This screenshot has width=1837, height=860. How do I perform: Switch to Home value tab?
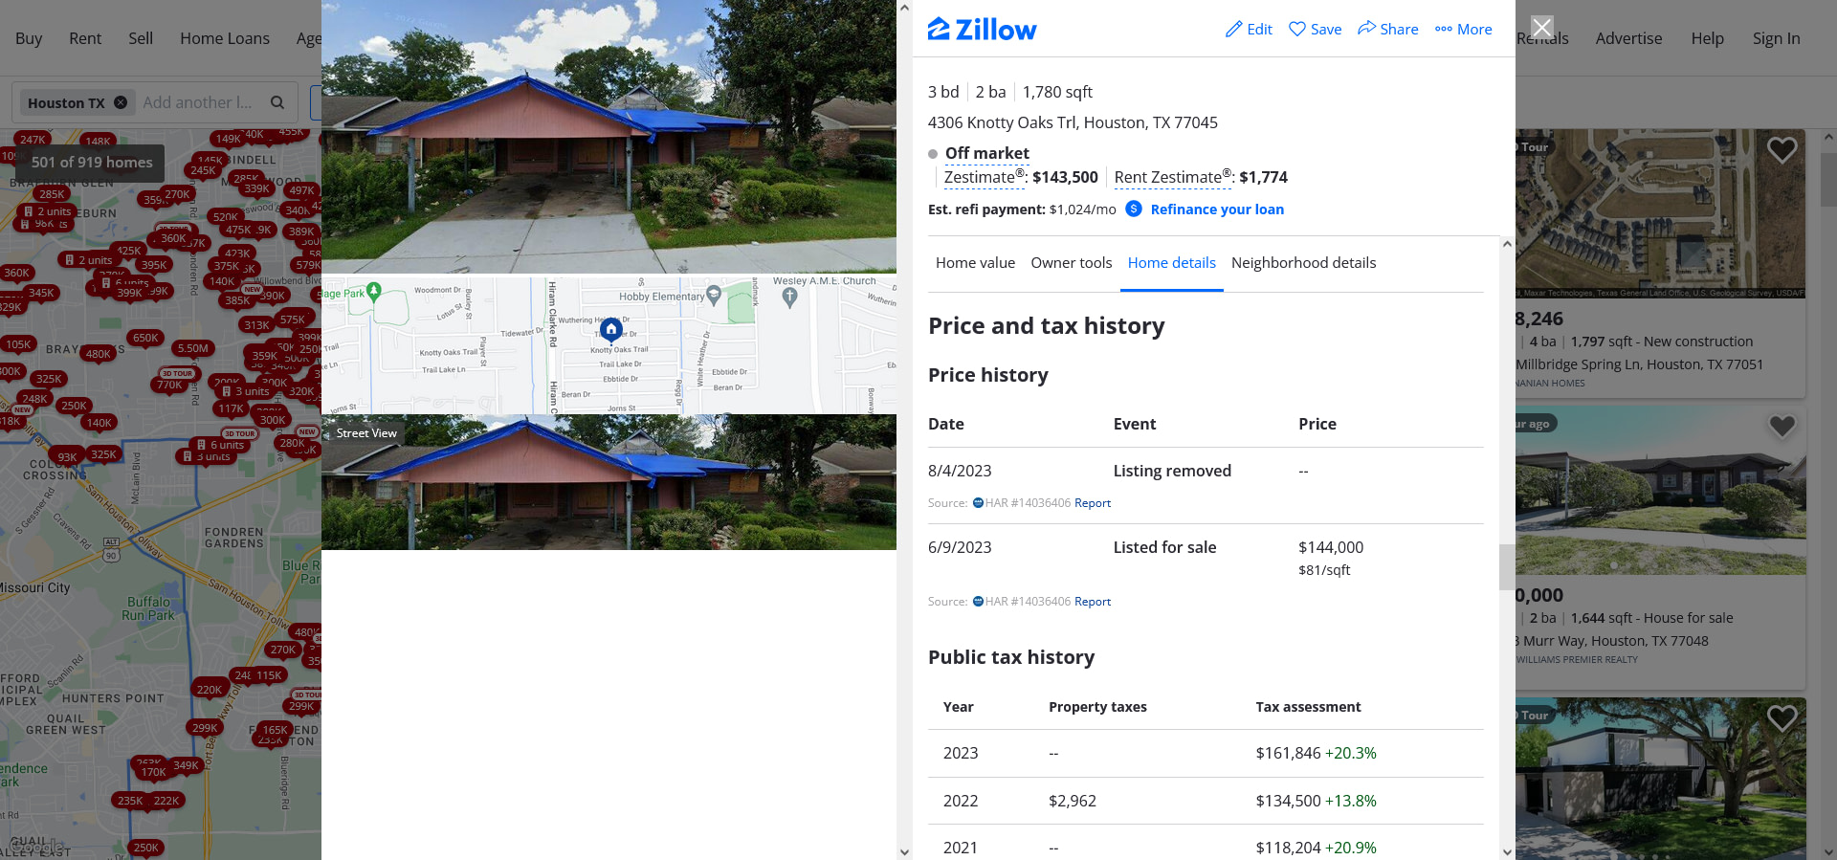click(x=975, y=263)
